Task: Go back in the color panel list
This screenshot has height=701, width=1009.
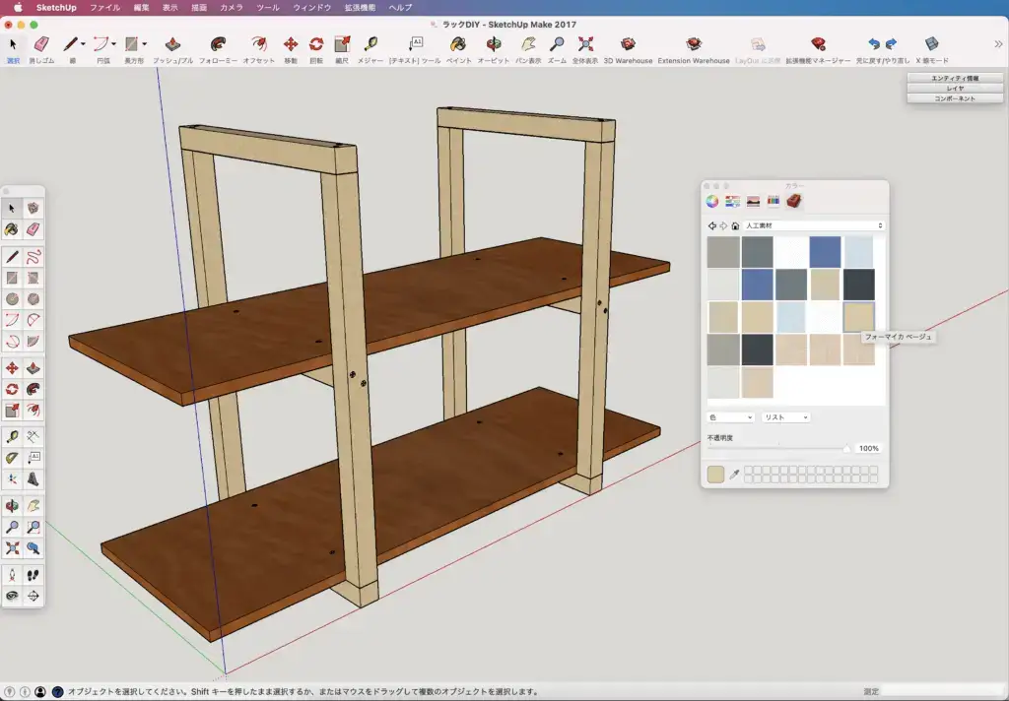Action: coord(711,225)
